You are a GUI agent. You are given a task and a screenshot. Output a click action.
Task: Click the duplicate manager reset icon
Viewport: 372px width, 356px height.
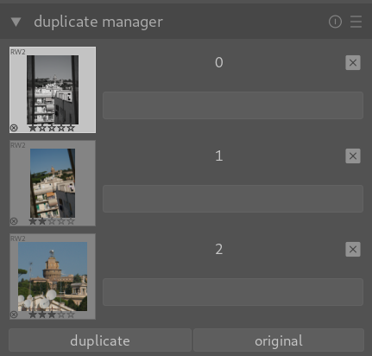335,22
